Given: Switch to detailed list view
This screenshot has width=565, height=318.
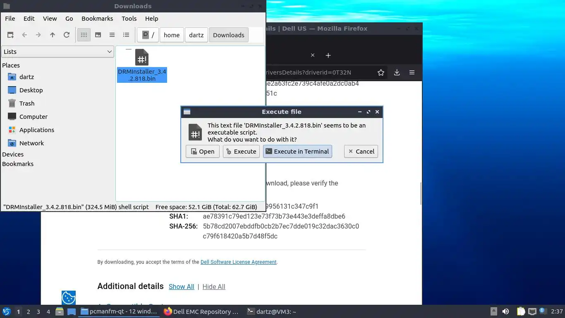Looking at the screenshot, I should 126,35.
